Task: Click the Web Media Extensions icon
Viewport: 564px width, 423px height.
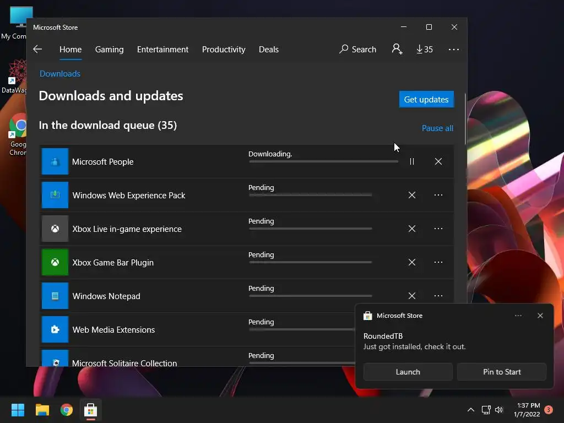Action: click(x=55, y=329)
